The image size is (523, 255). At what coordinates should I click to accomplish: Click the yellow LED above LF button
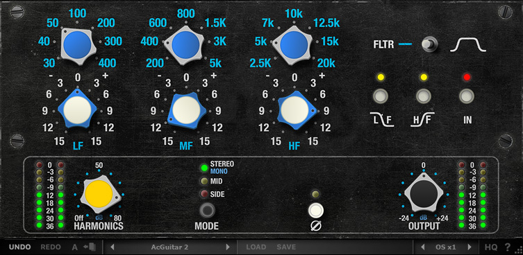[381, 78]
